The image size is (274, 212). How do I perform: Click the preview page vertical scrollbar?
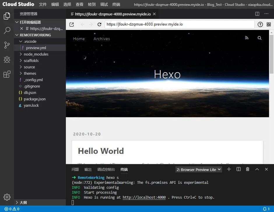pyautogui.click(x=271, y=54)
